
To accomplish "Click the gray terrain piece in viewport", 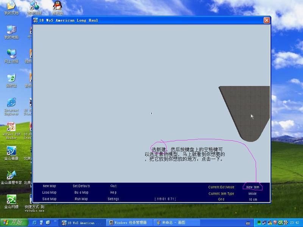I will coord(246,110).
